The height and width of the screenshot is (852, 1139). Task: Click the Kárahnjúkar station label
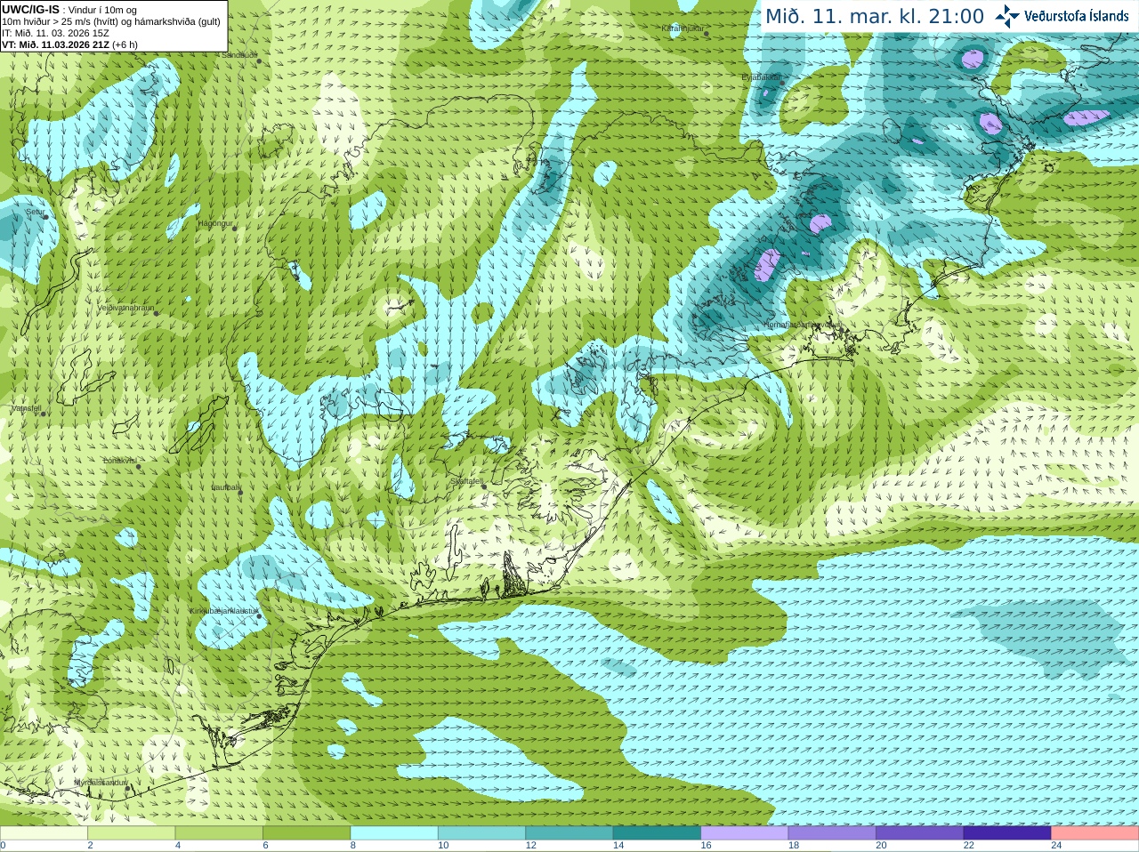683,28
